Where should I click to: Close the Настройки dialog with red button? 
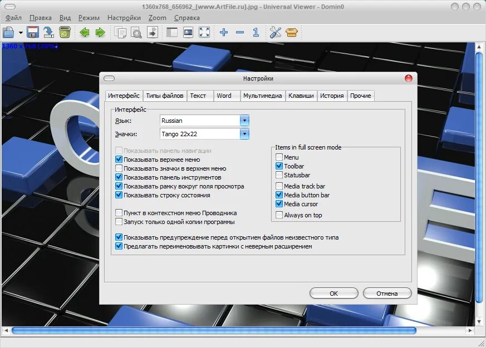pyautogui.click(x=409, y=78)
